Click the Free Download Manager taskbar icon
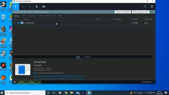Viewport: 169px width, 95px height. [89, 93]
